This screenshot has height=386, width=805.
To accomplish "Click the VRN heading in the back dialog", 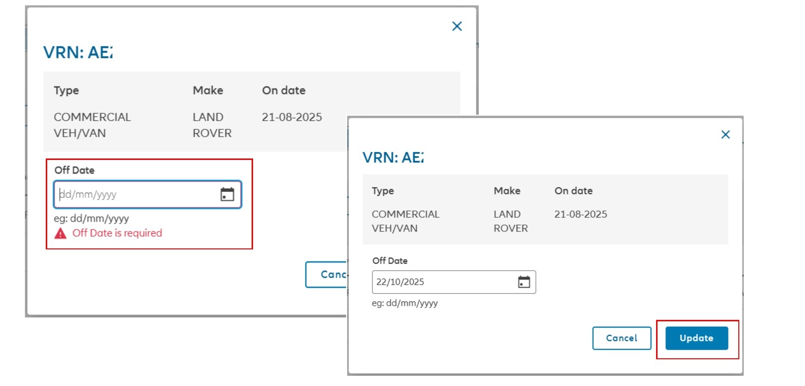I will tap(78, 52).
